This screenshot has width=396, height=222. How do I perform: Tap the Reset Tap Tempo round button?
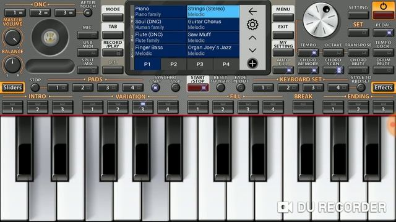coord(220,88)
